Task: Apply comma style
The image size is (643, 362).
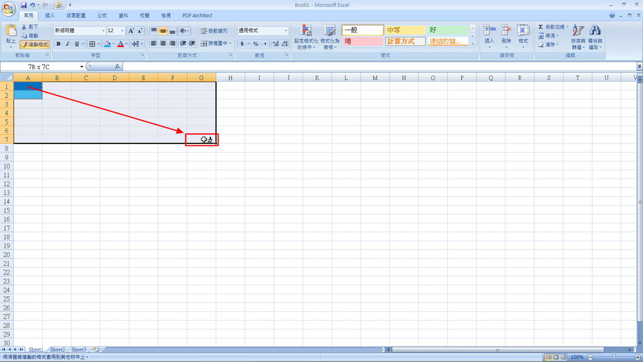Action: pos(265,43)
